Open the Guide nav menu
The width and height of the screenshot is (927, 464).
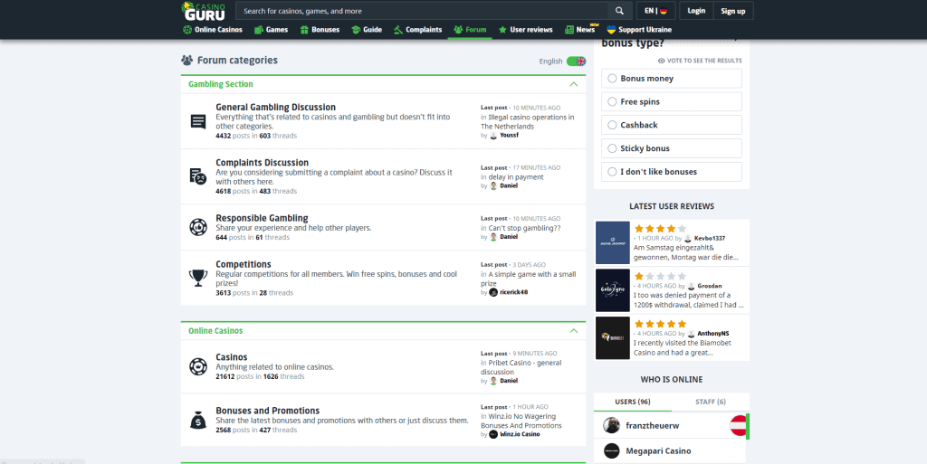click(367, 30)
